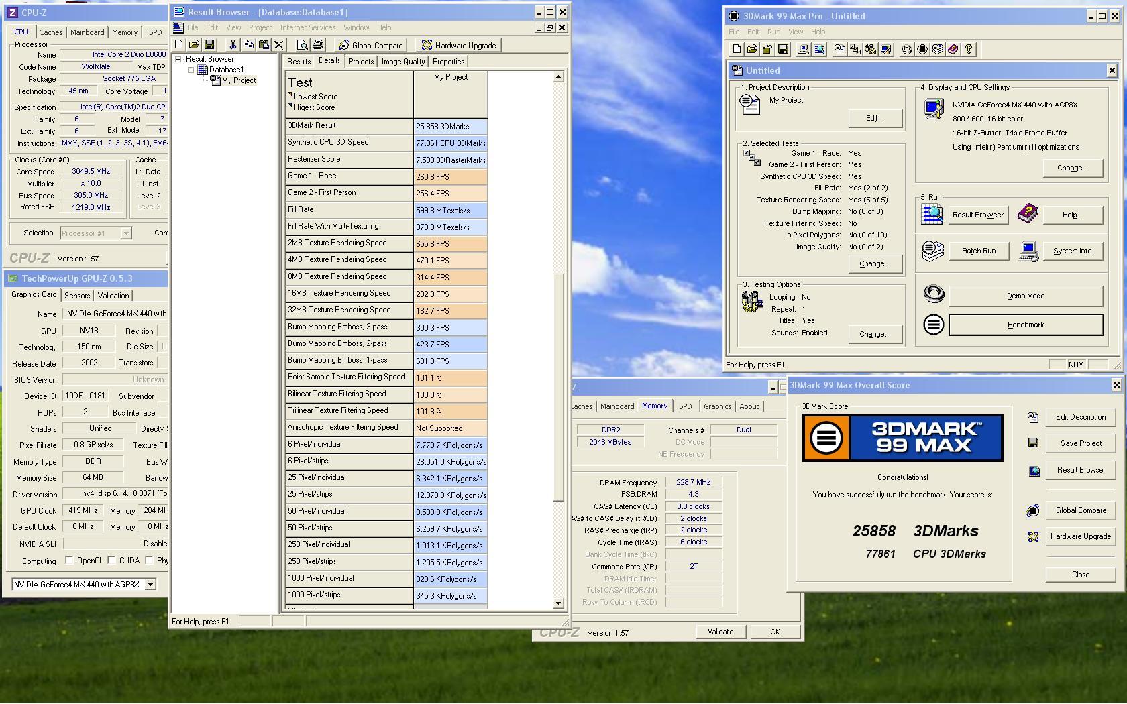The image size is (1127, 704).
Task: Click Validate button in CPU-Z
Action: pyautogui.click(x=720, y=632)
